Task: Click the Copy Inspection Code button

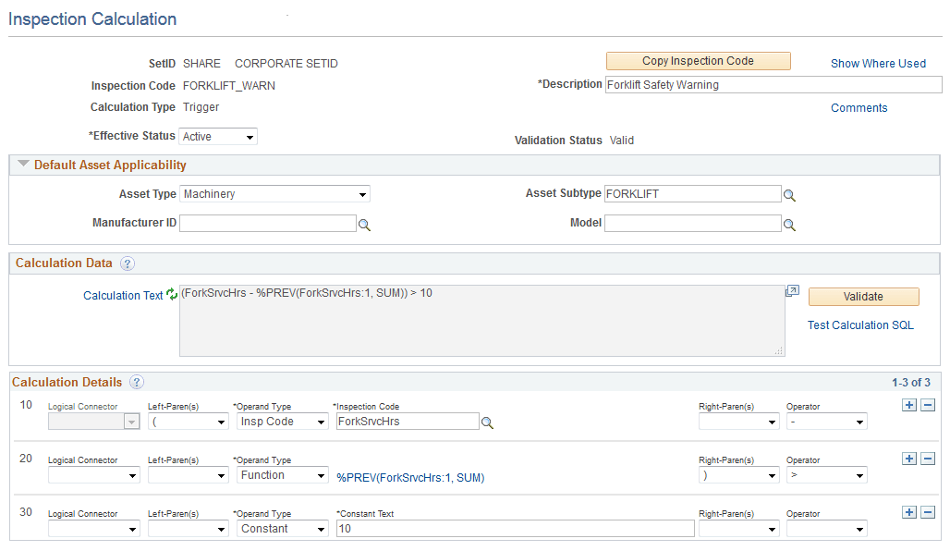Action: tap(698, 60)
